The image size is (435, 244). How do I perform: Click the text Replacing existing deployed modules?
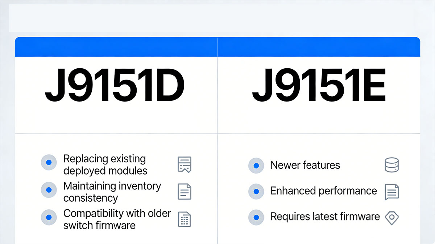[x=105, y=164]
